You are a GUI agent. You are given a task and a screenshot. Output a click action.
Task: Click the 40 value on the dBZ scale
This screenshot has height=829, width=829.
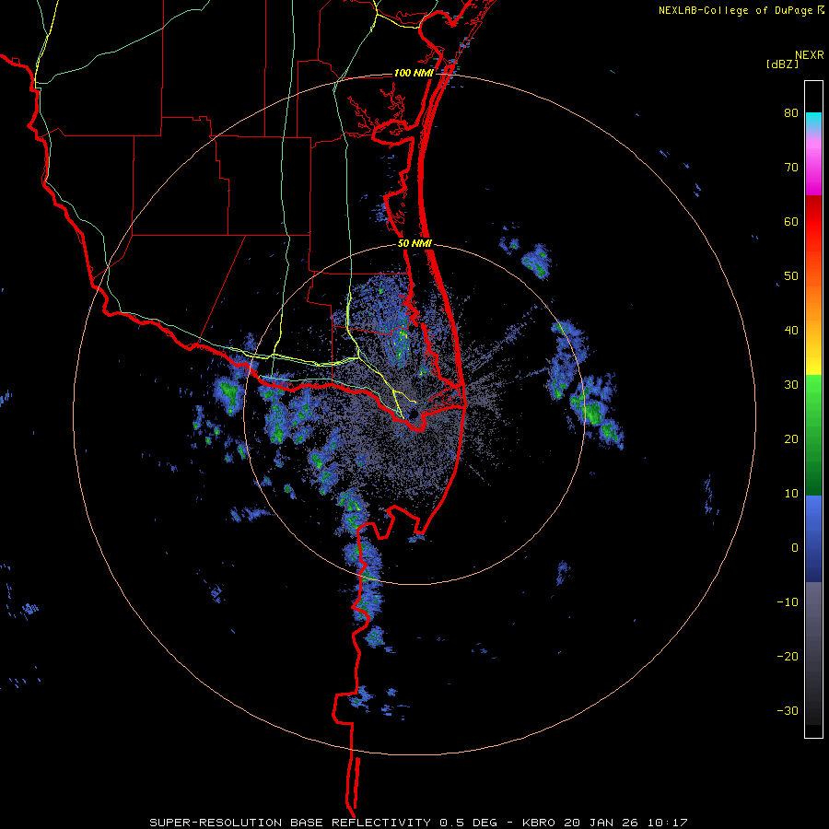coord(791,331)
